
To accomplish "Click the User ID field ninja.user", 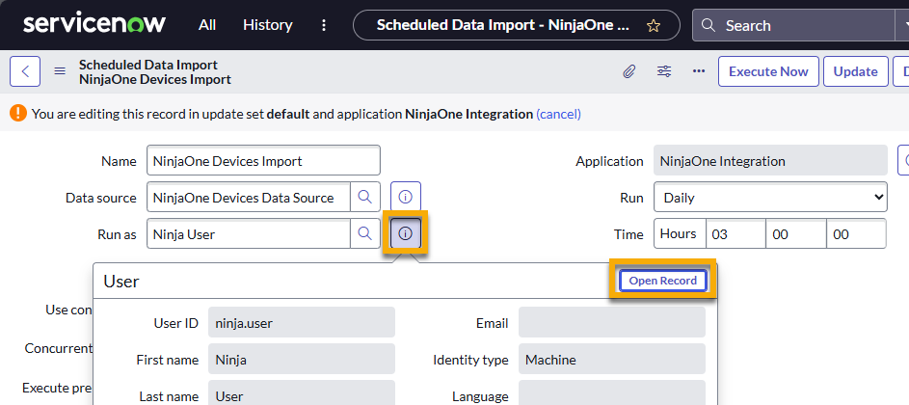I will (302, 323).
